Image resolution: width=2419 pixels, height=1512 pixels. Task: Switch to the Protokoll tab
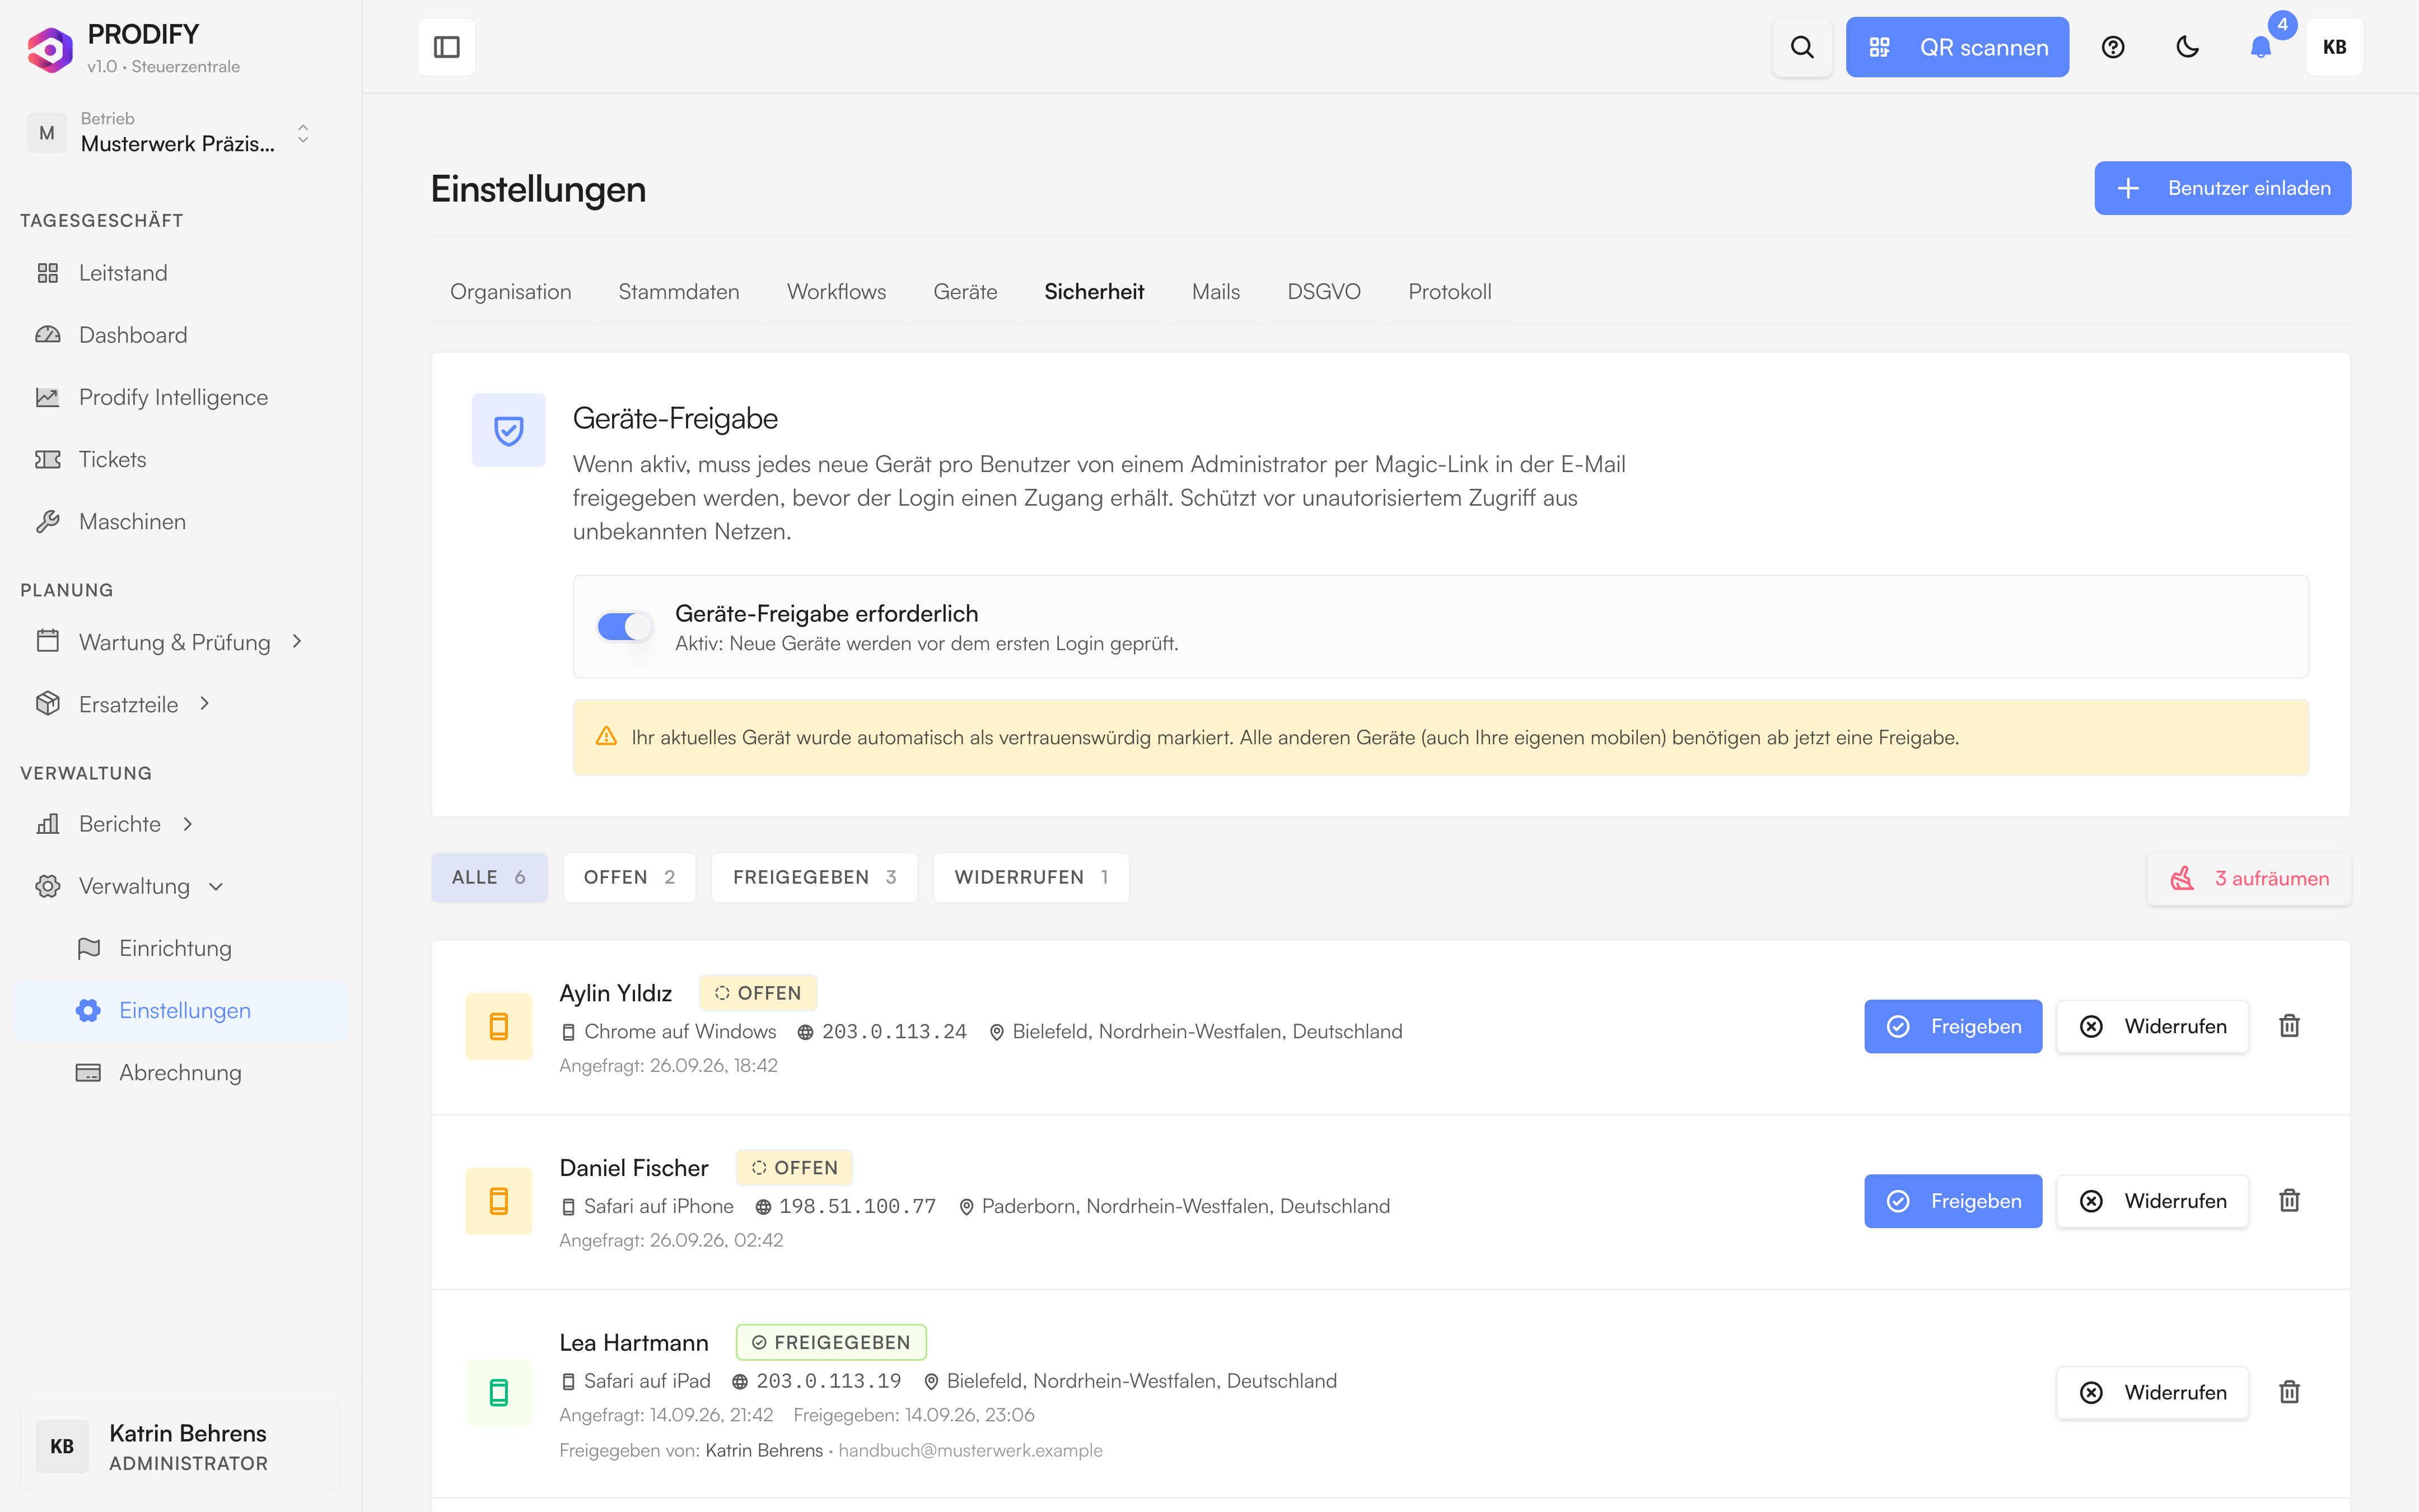click(x=1449, y=292)
